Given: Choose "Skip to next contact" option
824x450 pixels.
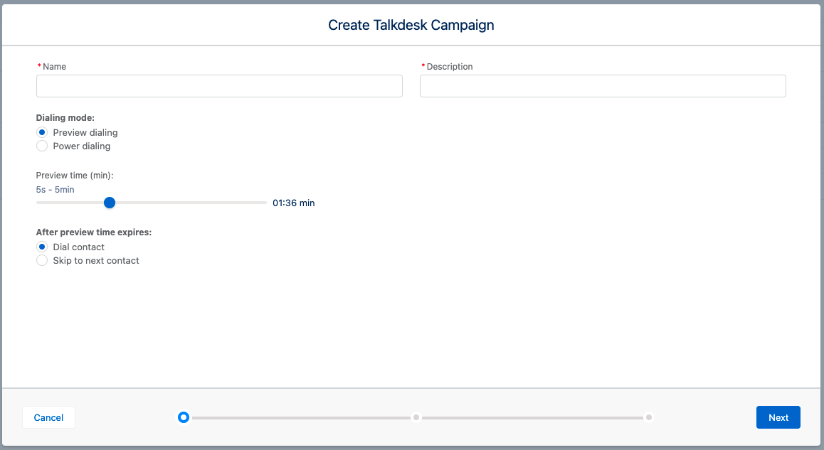Looking at the screenshot, I should (x=41, y=260).
